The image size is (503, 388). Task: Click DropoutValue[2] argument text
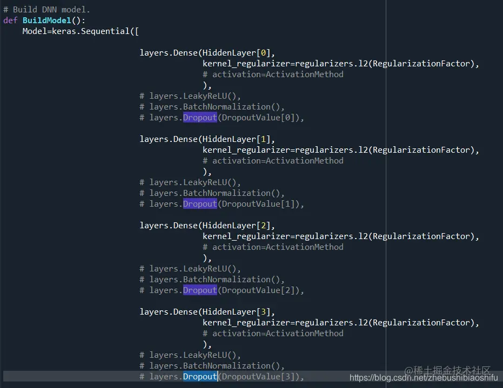[258, 290]
